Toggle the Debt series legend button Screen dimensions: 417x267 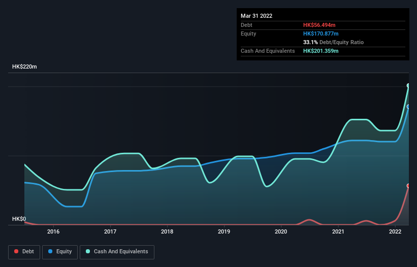click(x=24, y=252)
